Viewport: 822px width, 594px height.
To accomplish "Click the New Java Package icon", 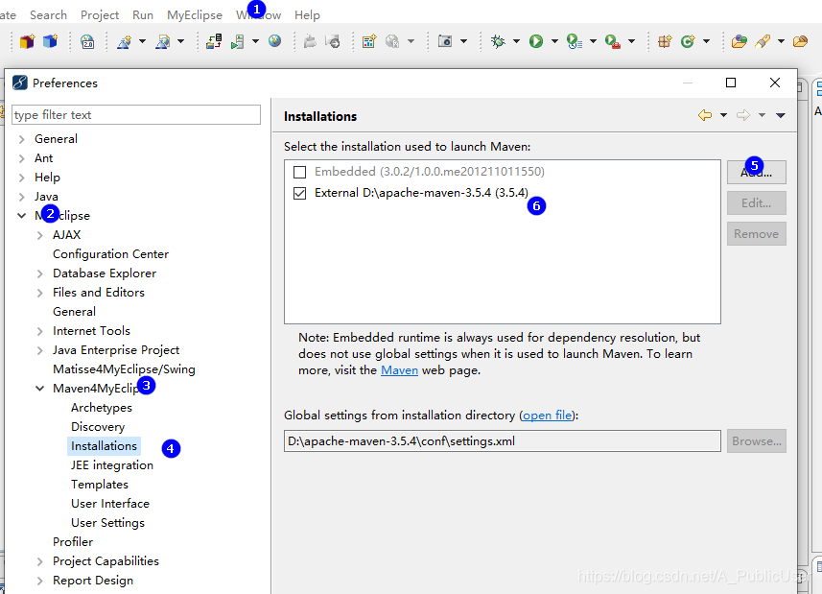I will tap(665, 41).
